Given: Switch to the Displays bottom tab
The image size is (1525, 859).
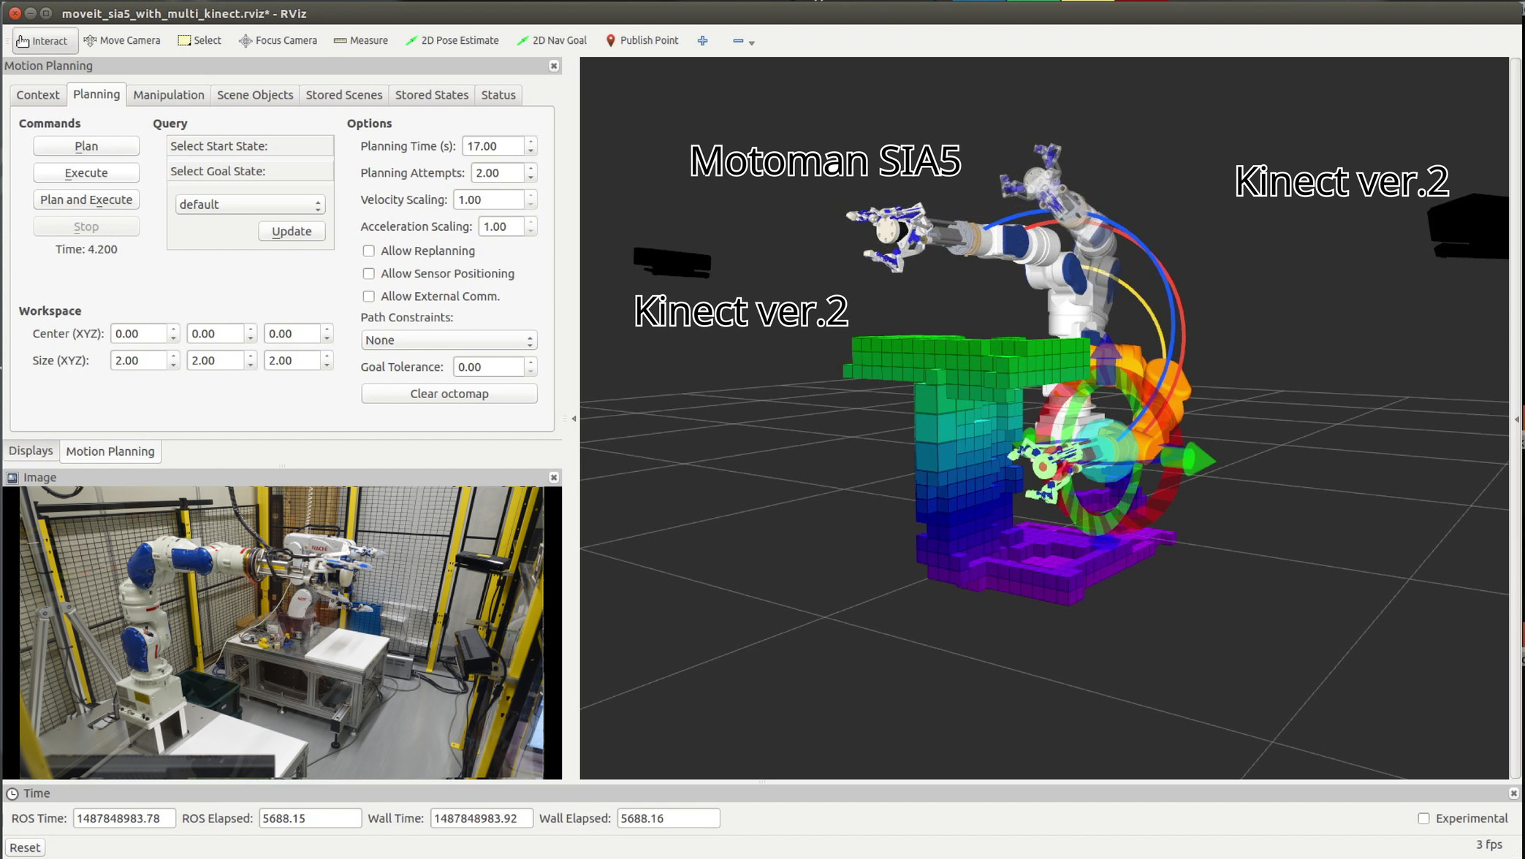Looking at the screenshot, I should point(31,451).
